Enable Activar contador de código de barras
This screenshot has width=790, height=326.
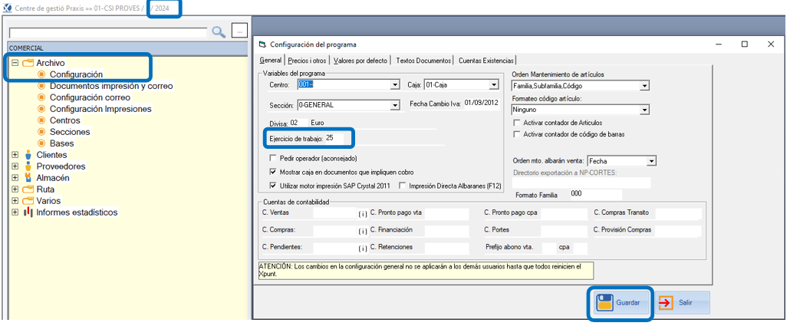(x=516, y=134)
